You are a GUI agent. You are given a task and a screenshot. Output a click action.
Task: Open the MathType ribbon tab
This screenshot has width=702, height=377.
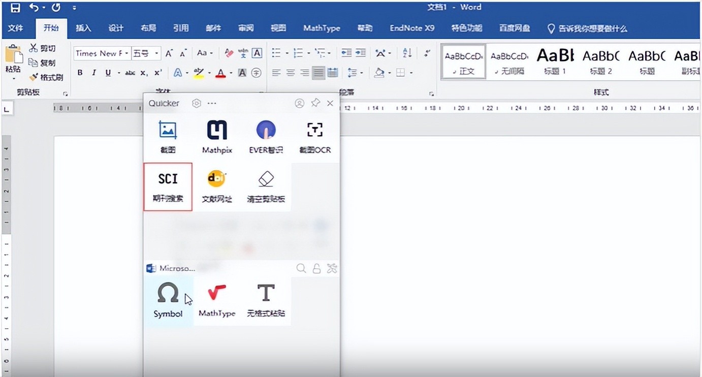point(321,28)
